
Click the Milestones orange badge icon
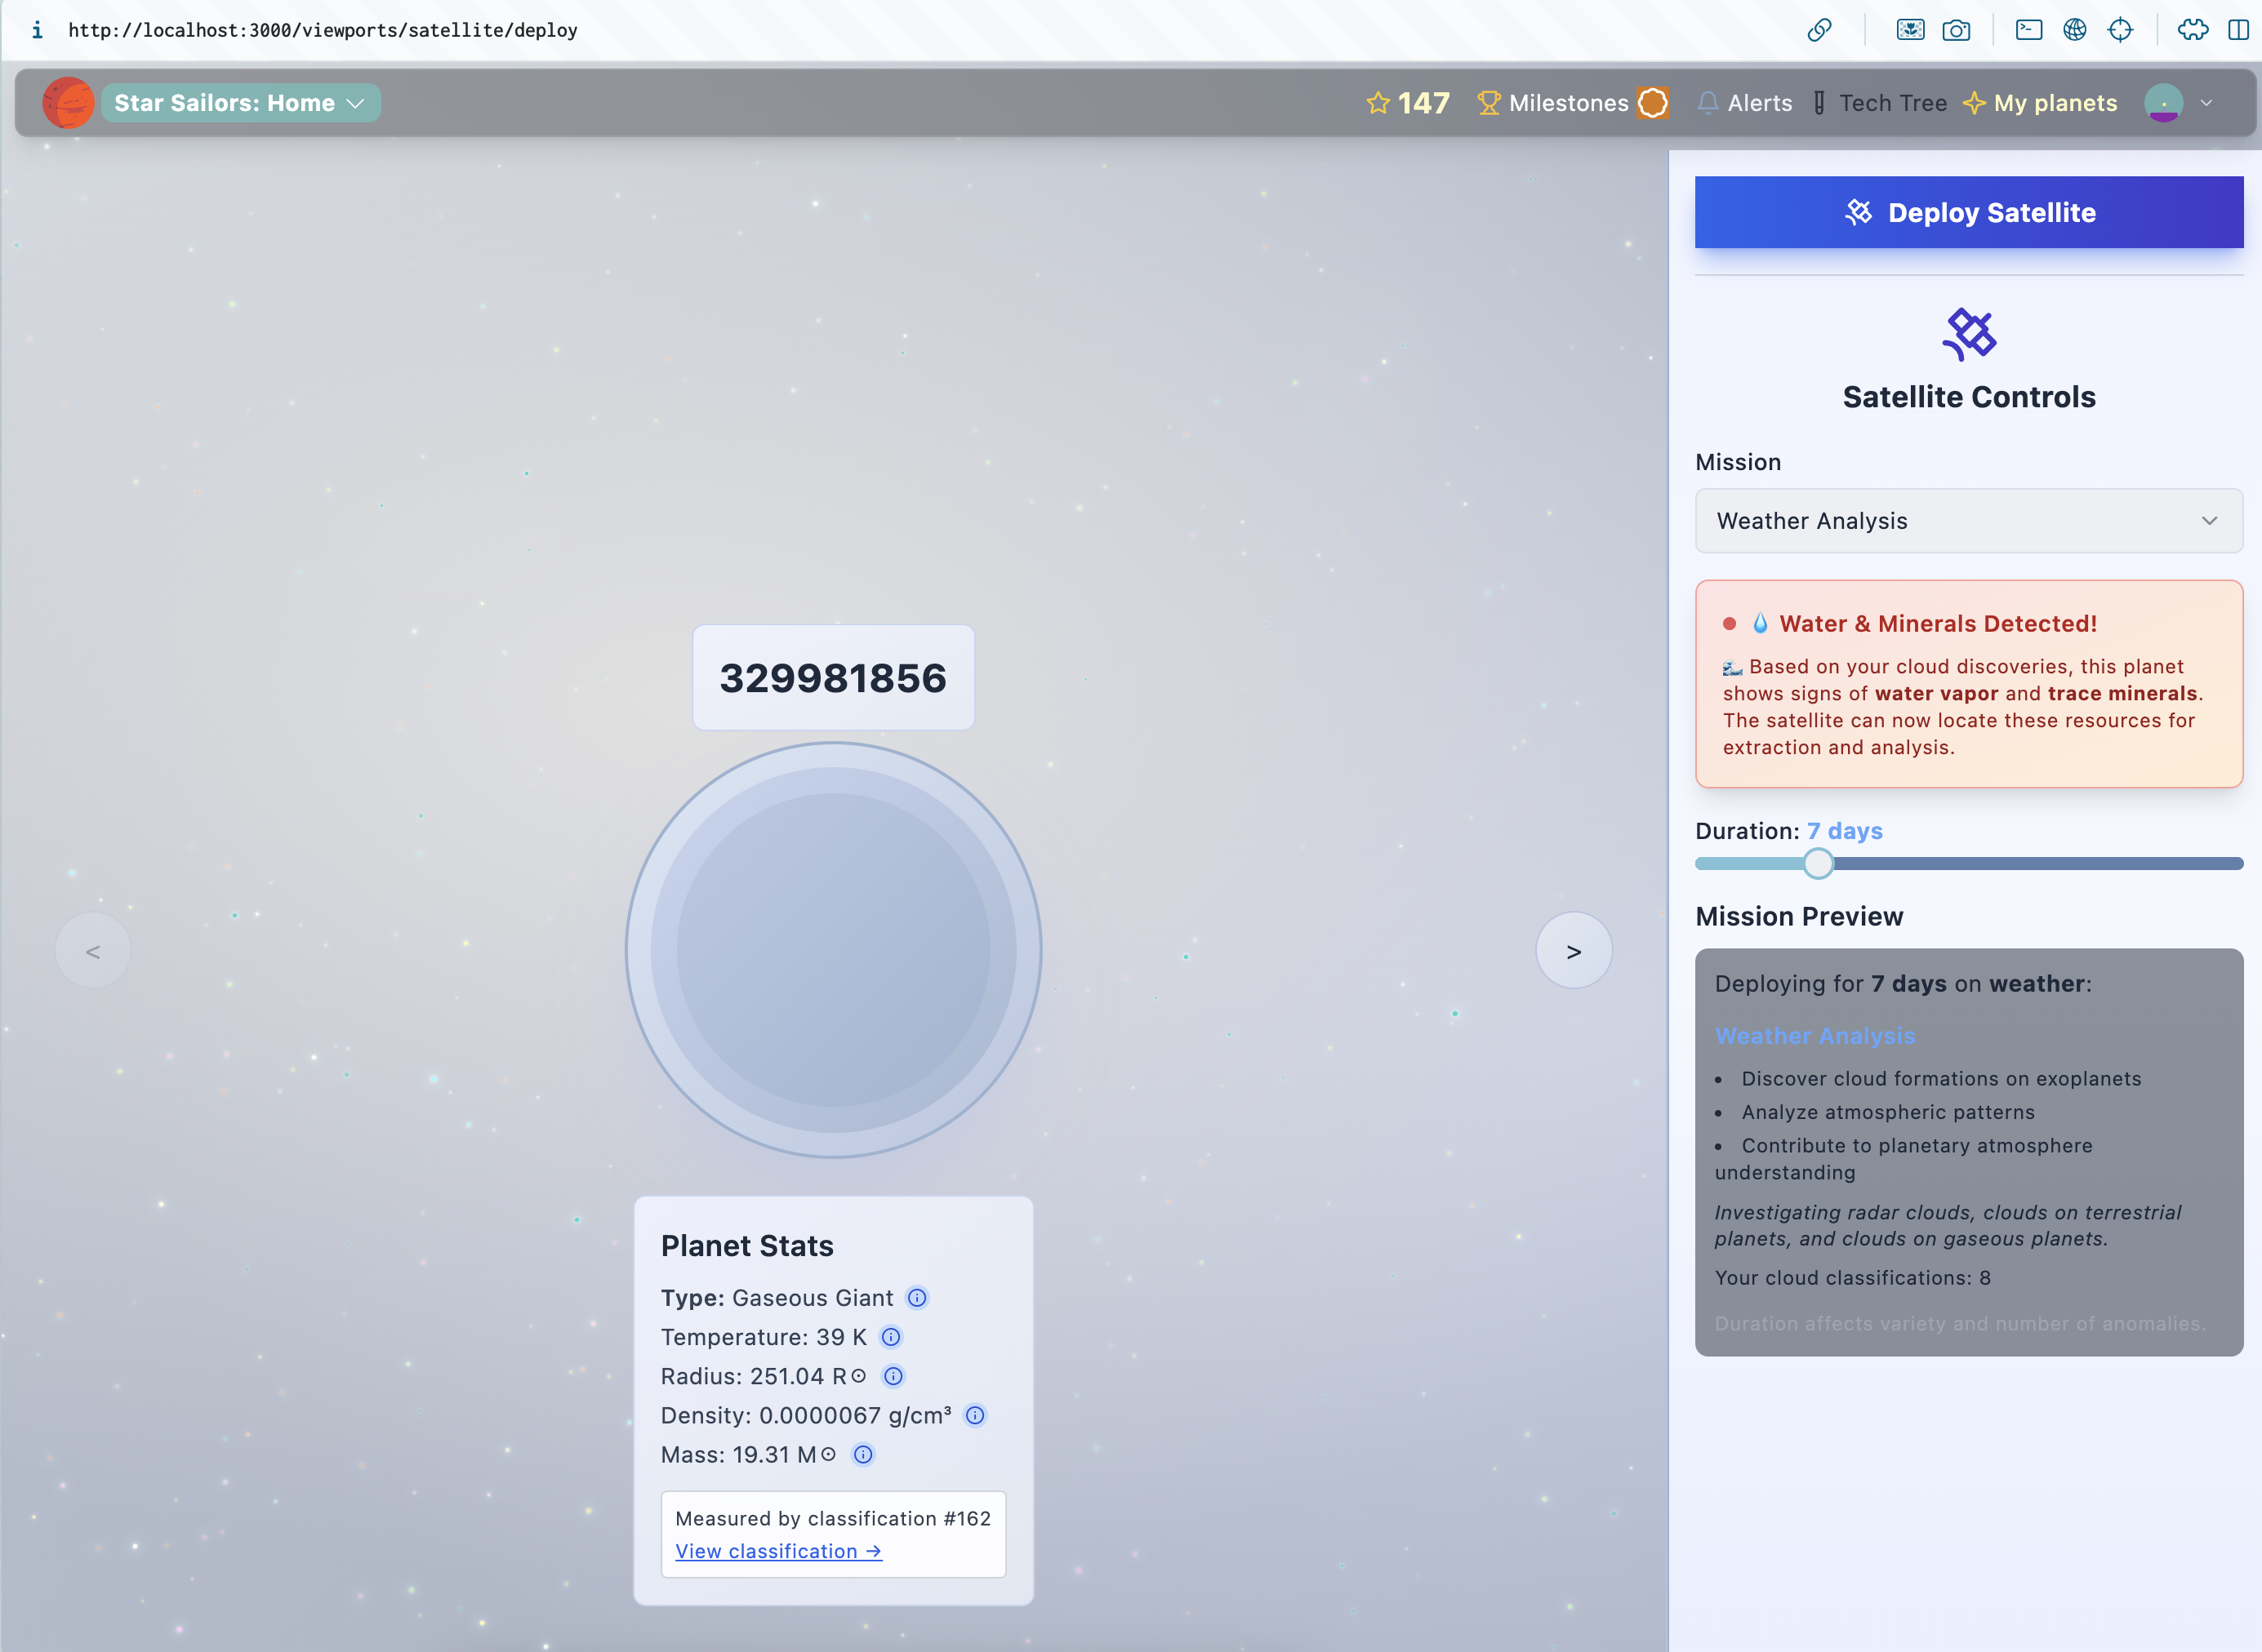[x=1652, y=103]
